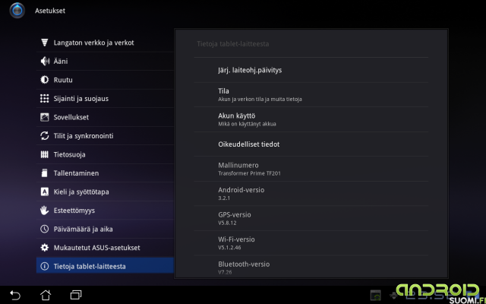Tap the Asetukset app icon in the top bar
The height and width of the screenshot is (304, 486).
(17, 11)
